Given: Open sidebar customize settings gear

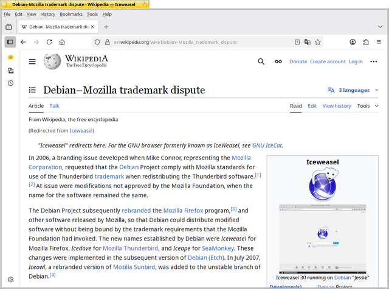Looking at the screenshot, I should [x=10, y=279].
